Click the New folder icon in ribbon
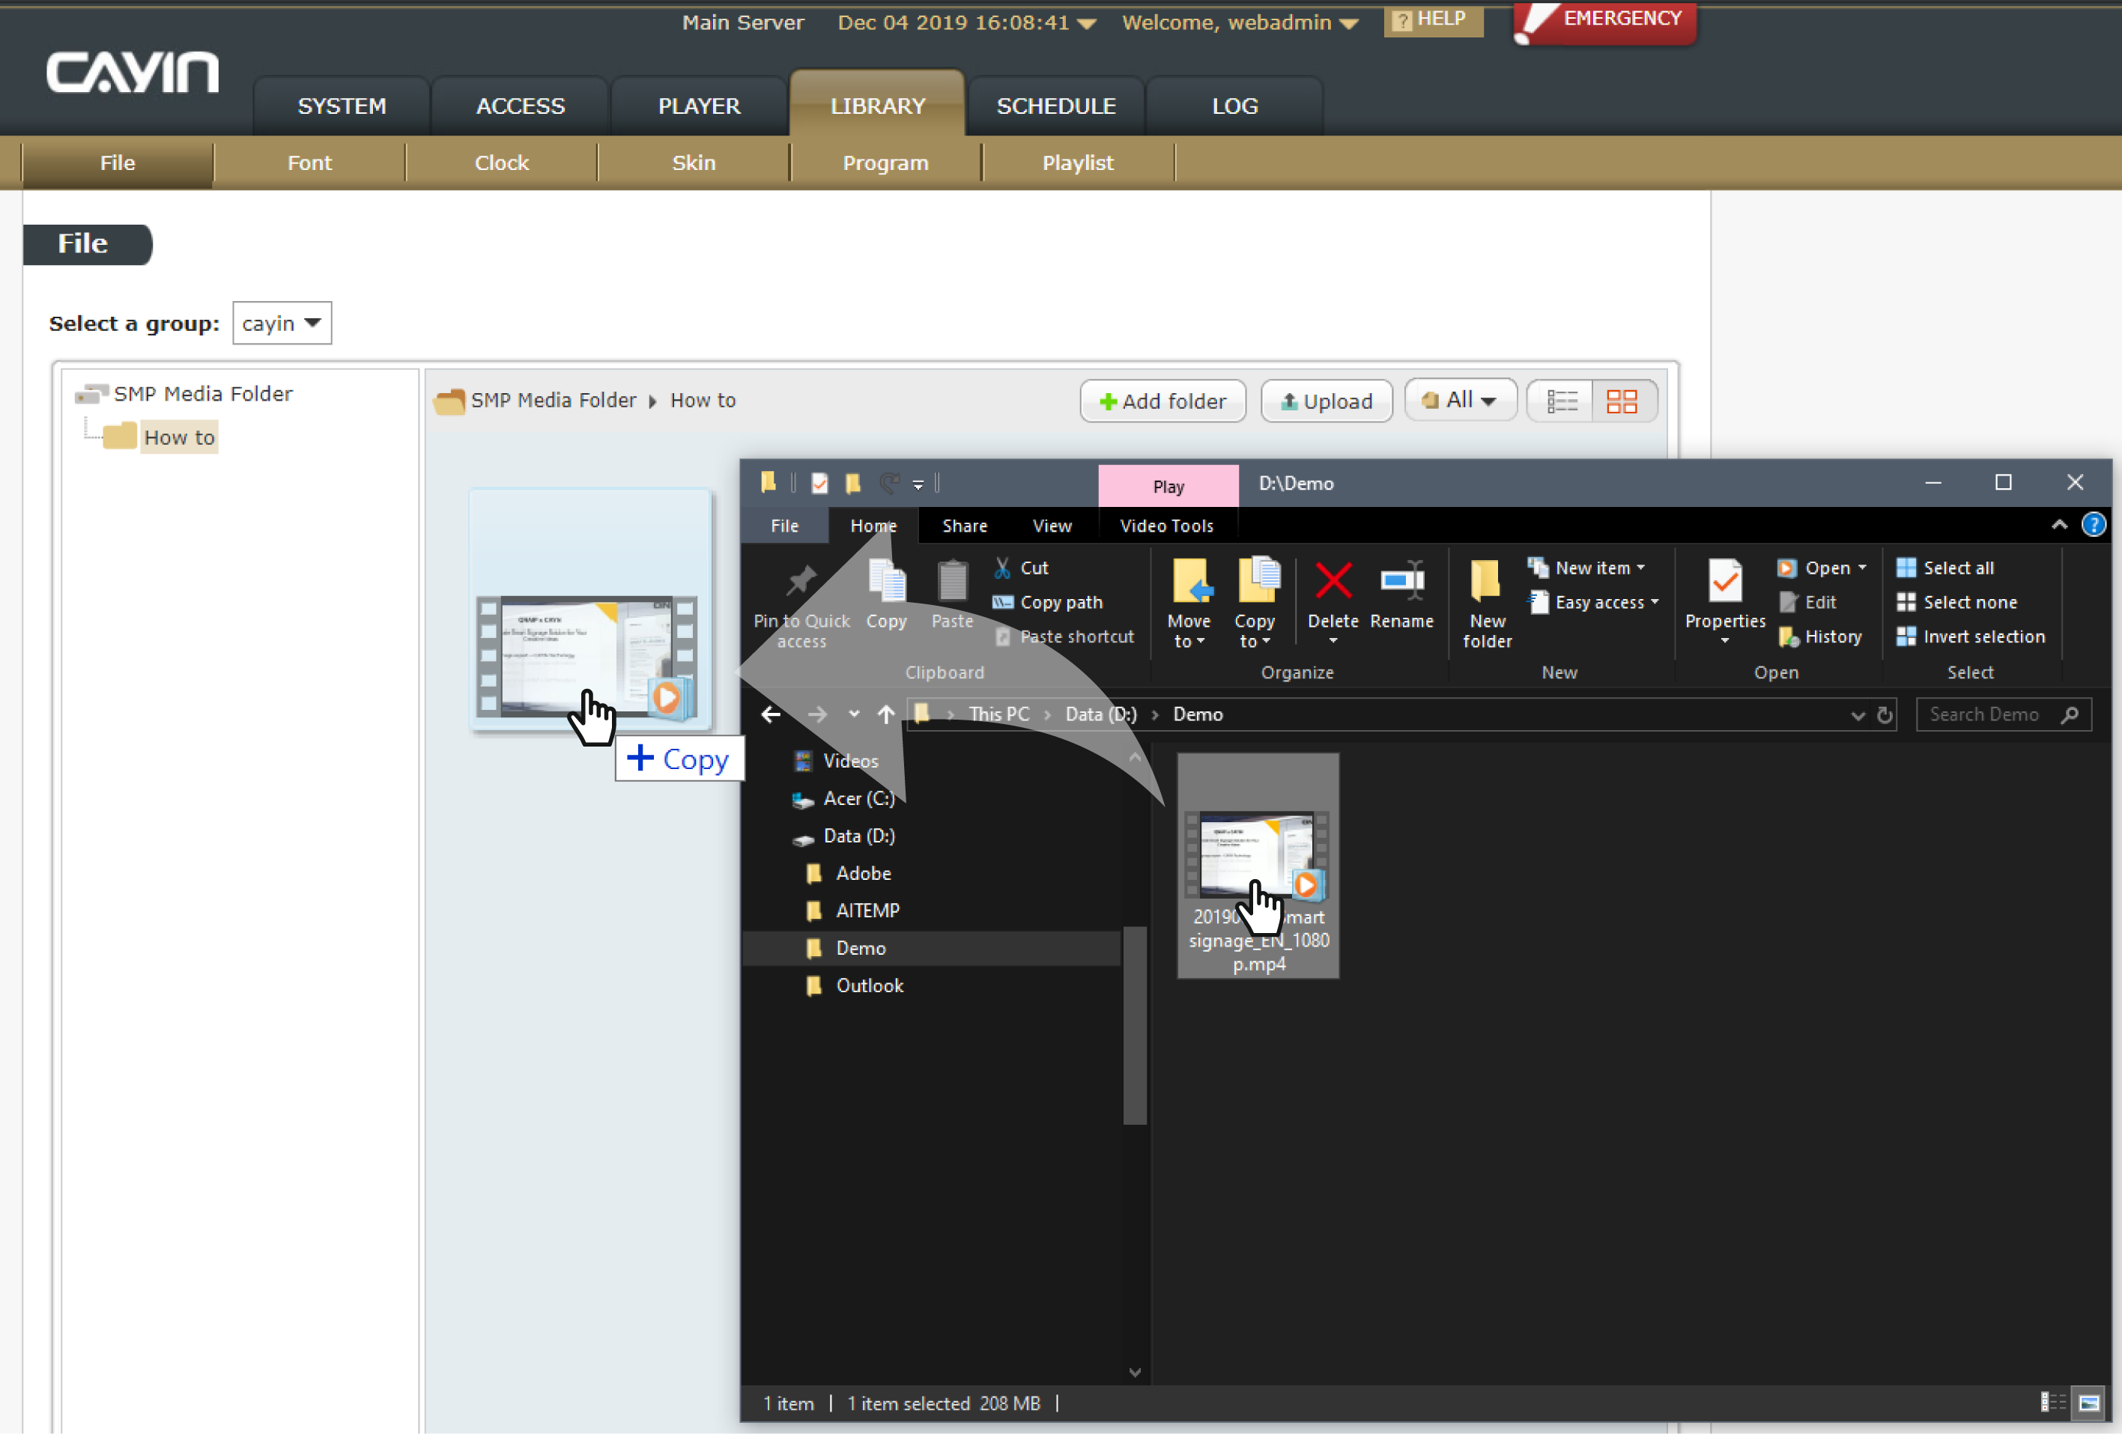Screen dimensions: 2122x1434 [1485, 580]
